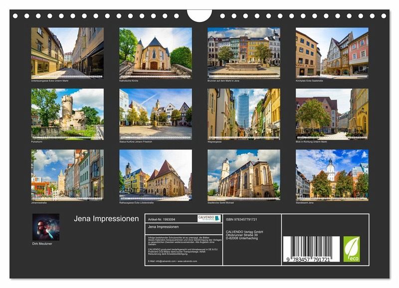Open the Stadtkirche Sankt Michael photo
This screenshot has width=399, height=288.
[x=244, y=175]
